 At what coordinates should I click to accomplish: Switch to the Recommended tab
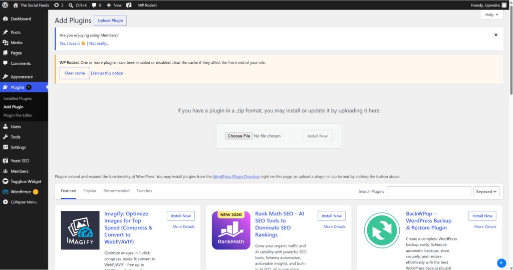pyautogui.click(x=116, y=191)
